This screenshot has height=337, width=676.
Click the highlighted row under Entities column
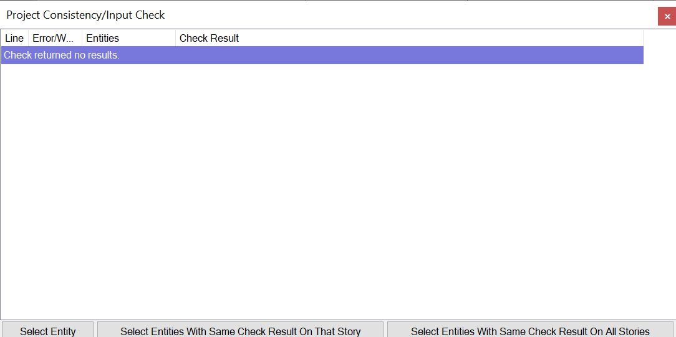(128, 55)
